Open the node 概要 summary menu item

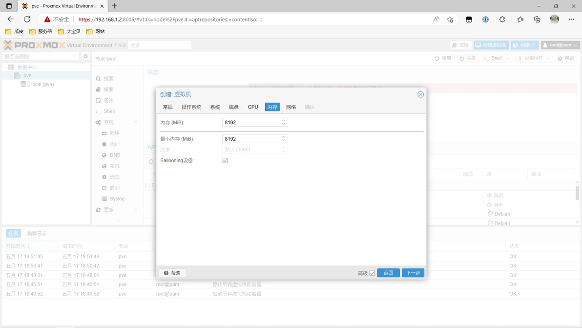coord(109,89)
